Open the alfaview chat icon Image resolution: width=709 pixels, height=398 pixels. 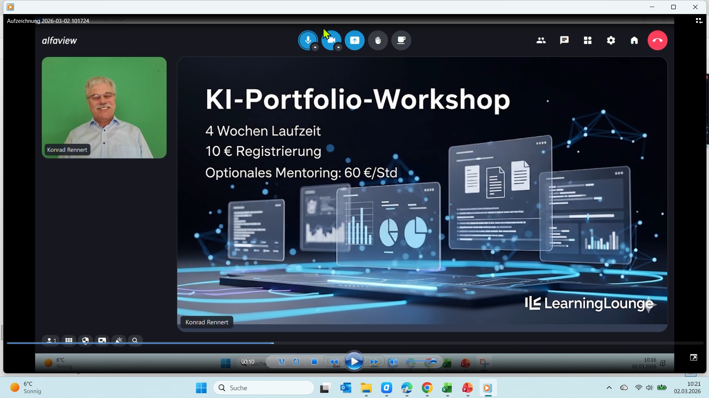point(564,40)
